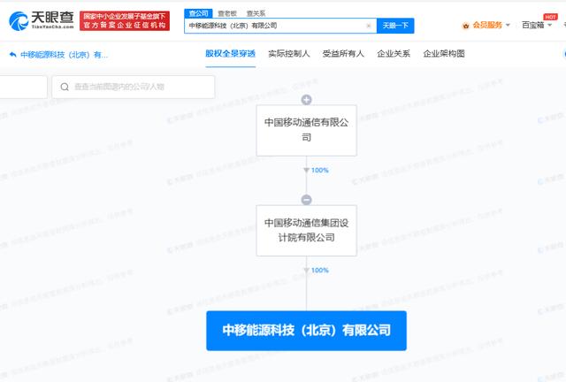Clear search text with the X icon
Viewport: 566px width, 382px height.
pos(368,26)
